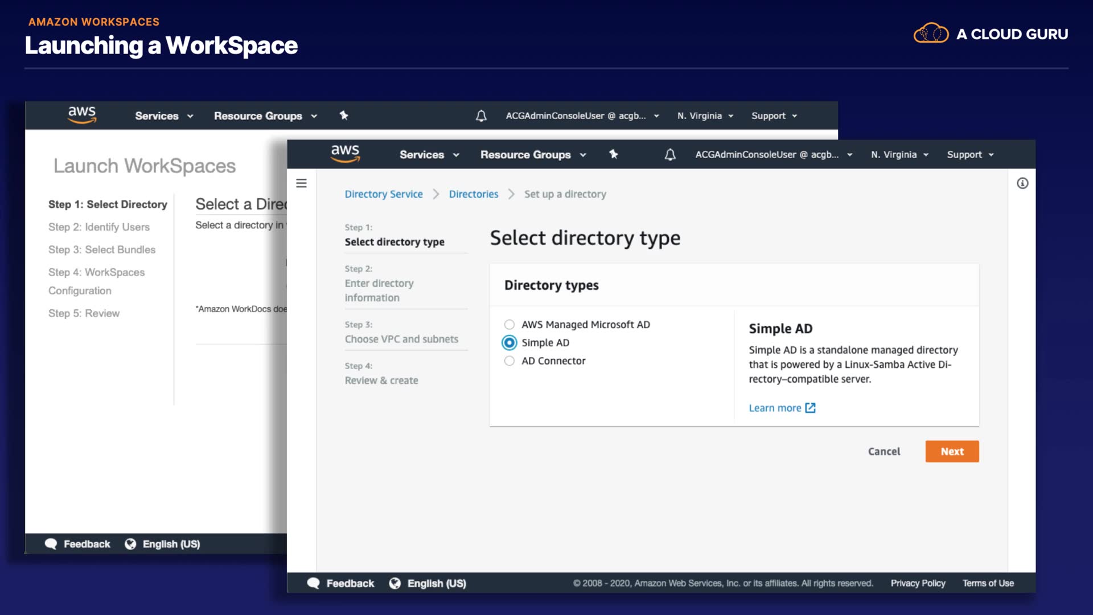Screen dimensions: 1093x615
Task: Open notifications bell in front console
Action: 670,155
